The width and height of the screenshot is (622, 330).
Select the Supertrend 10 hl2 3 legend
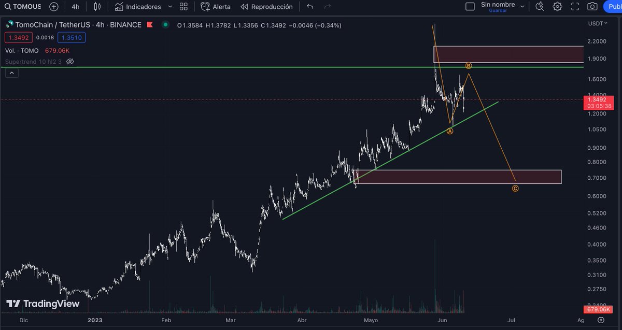click(33, 61)
